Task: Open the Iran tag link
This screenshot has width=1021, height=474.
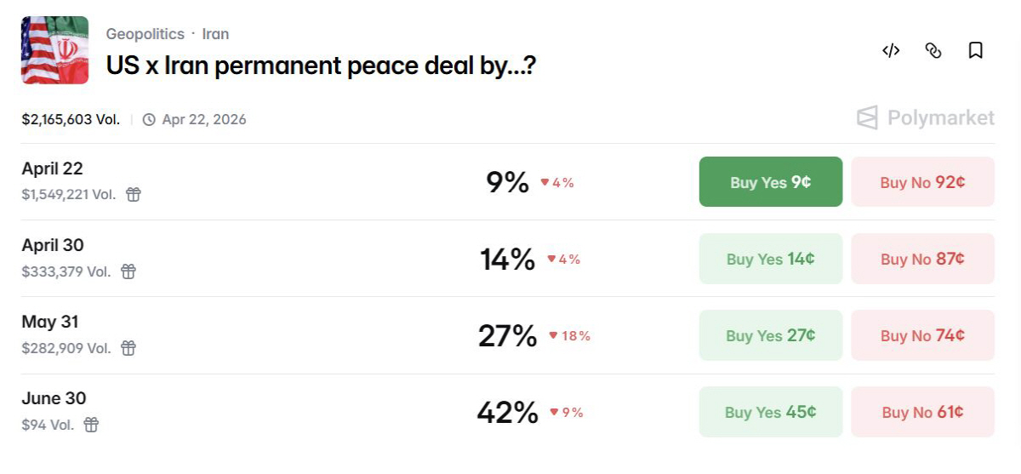Action: (x=215, y=34)
